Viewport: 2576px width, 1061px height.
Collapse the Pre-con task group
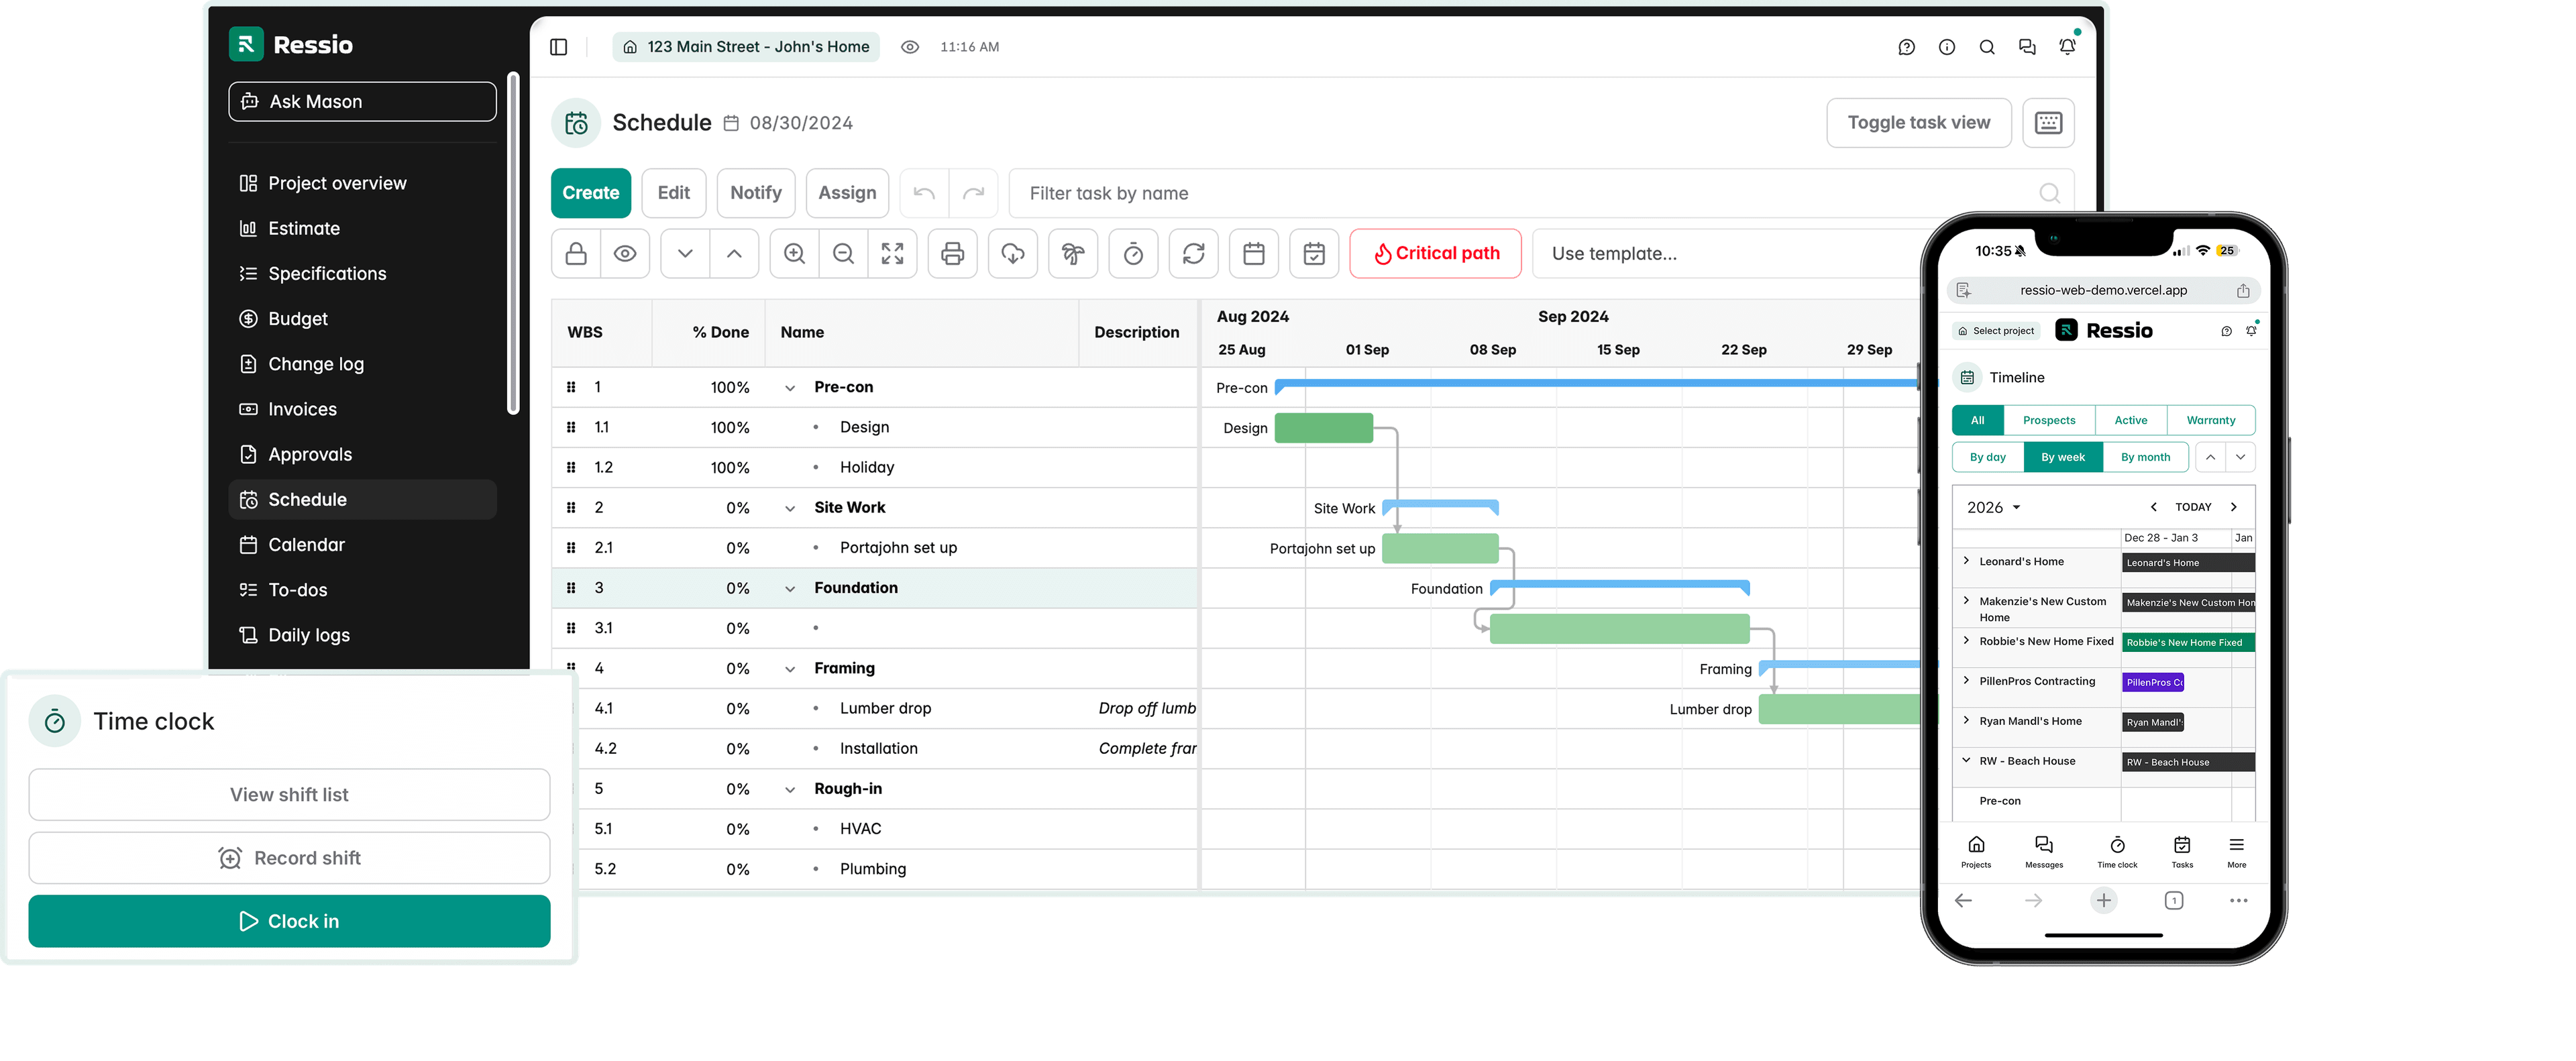click(789, 388)
